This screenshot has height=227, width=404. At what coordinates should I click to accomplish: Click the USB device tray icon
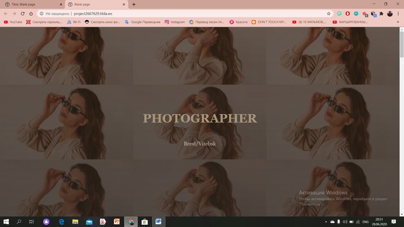339,221
